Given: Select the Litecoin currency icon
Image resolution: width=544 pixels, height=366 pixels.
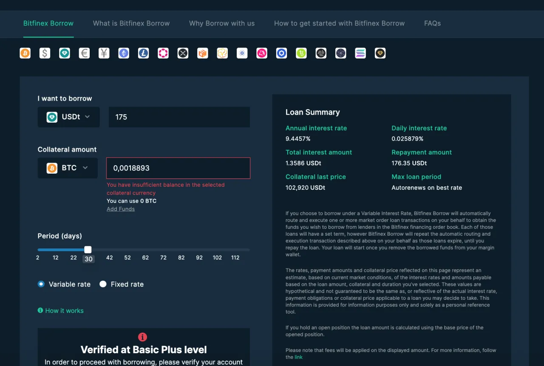Looking at the screenshot, I should [144, 53].
